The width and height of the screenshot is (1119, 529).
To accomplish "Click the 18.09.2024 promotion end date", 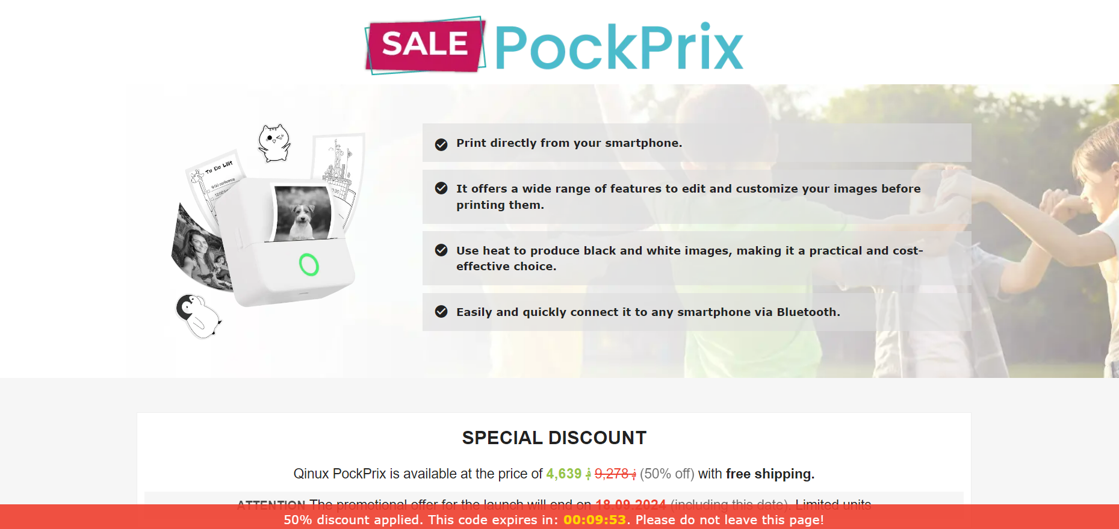I will [x=631, y=504].
